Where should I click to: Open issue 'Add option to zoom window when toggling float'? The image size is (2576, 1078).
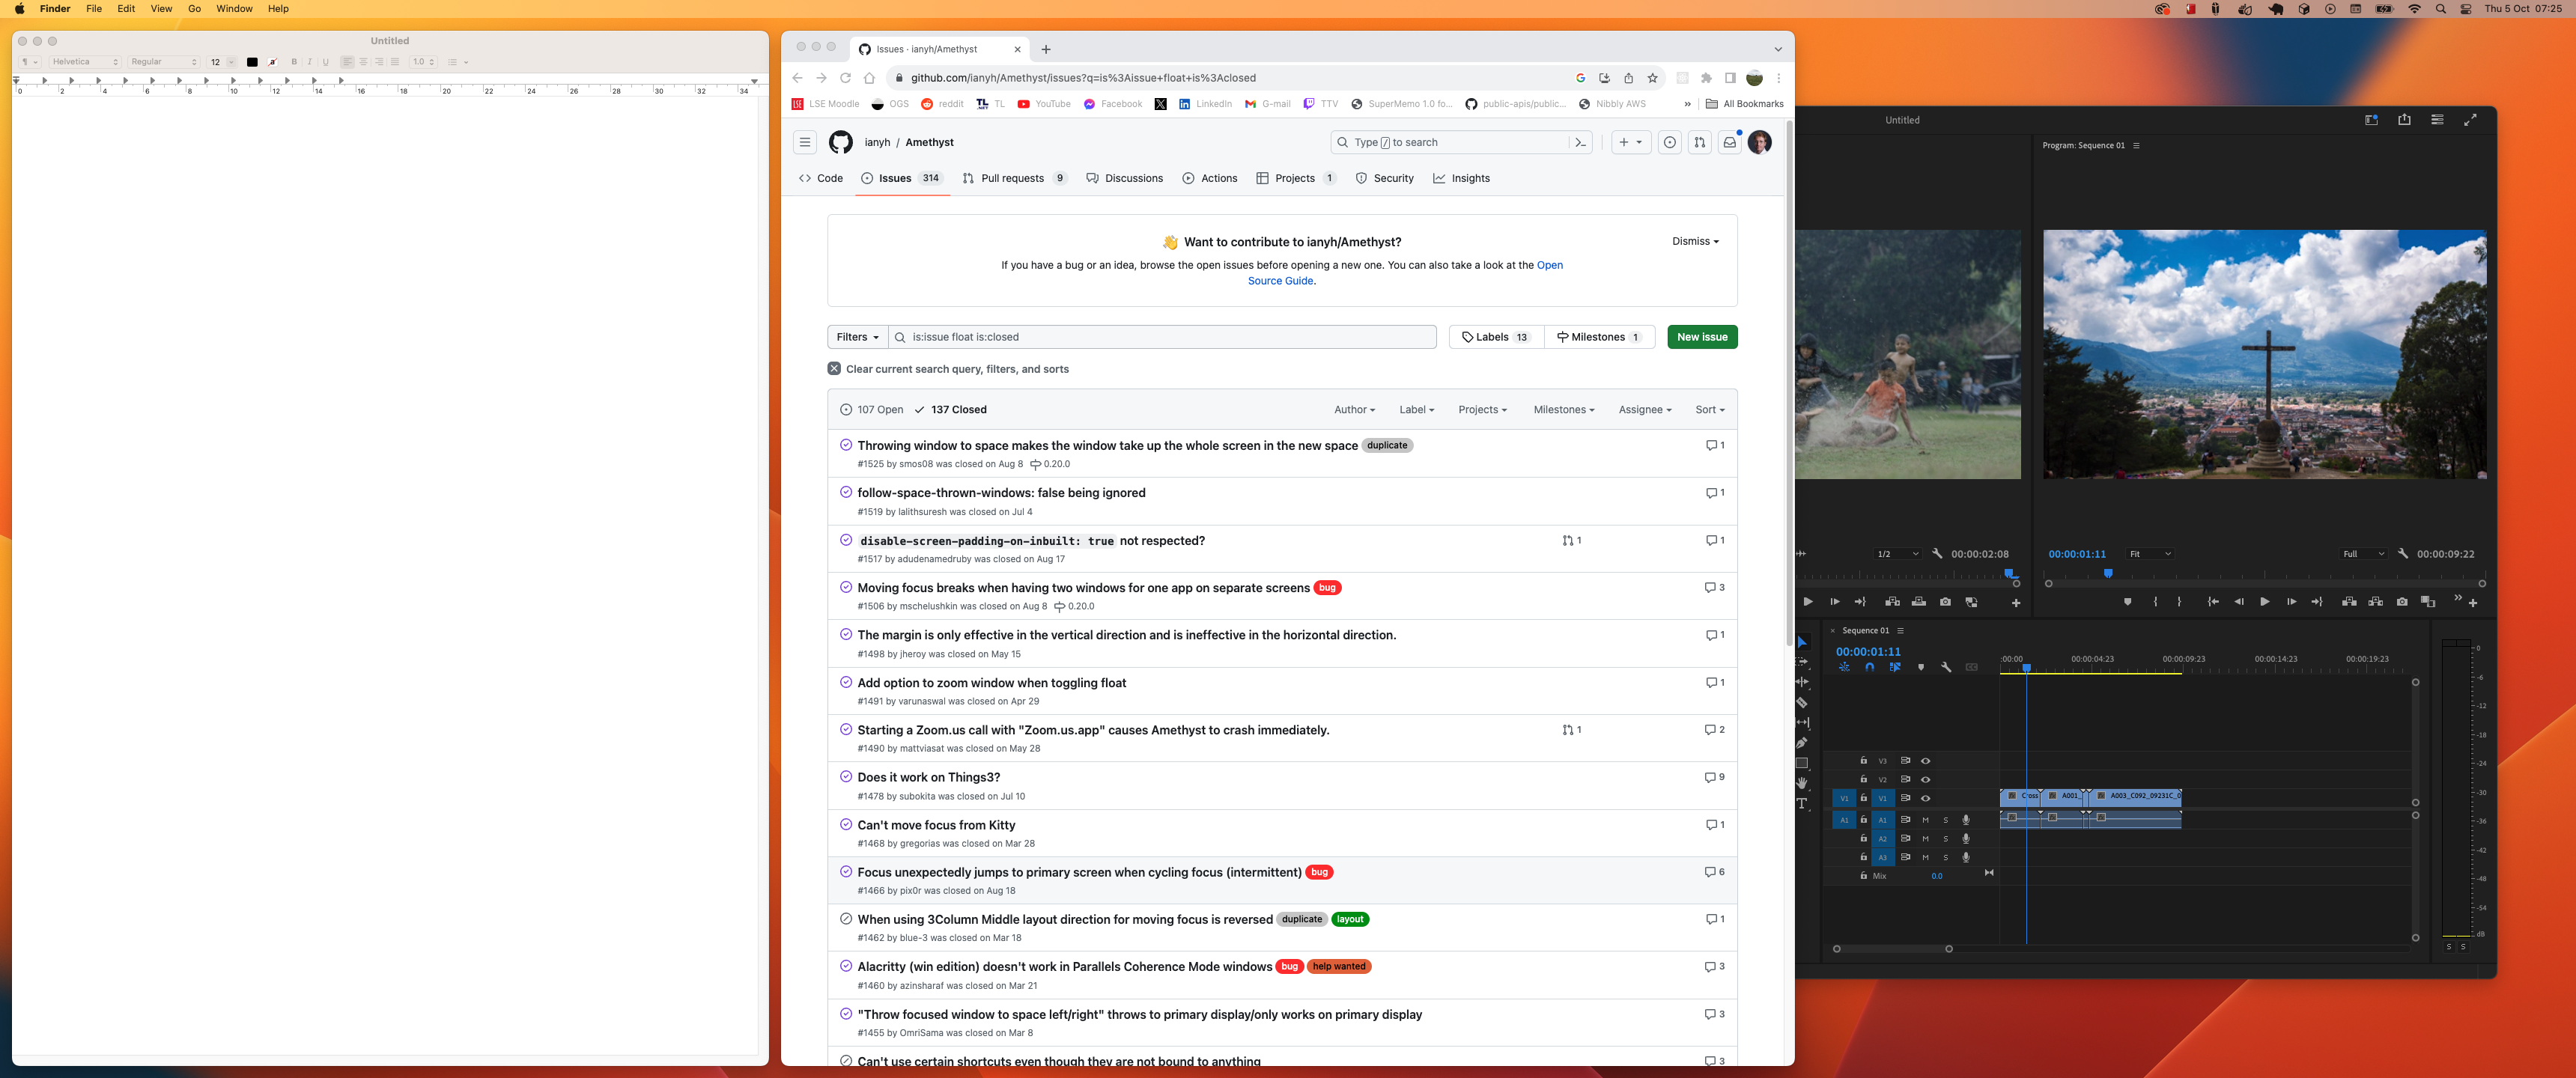coord(991,683)
